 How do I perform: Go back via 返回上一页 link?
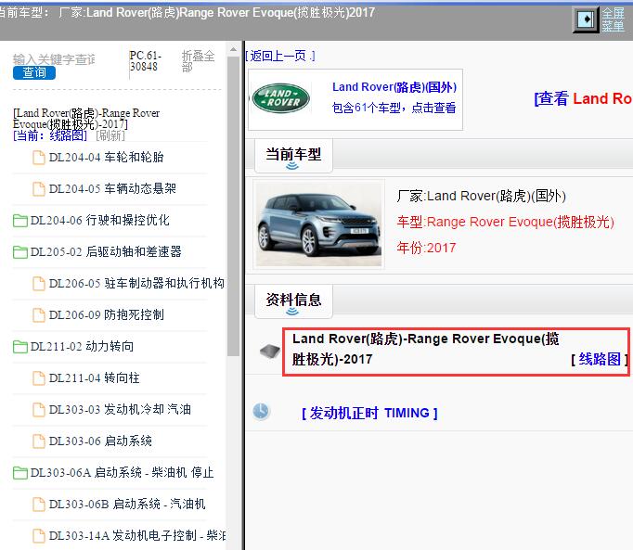pos(280,56)
